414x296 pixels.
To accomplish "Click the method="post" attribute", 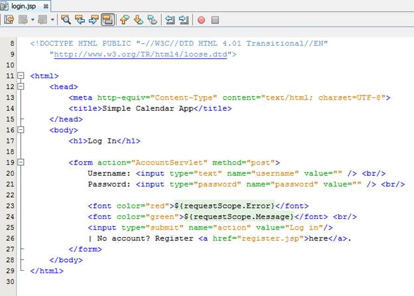I will (x=243, y=163).
